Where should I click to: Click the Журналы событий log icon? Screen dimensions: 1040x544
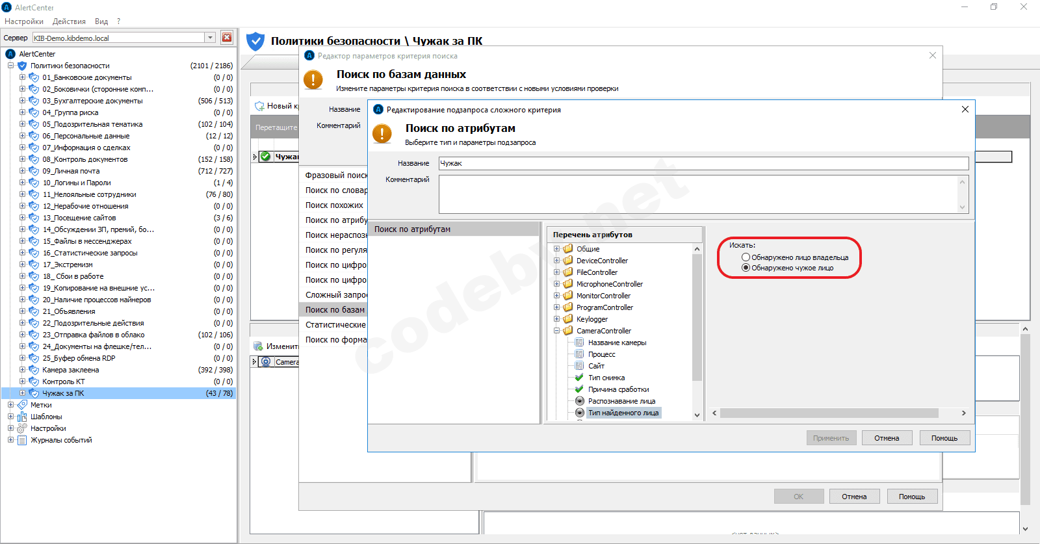(x=22, y=440)
